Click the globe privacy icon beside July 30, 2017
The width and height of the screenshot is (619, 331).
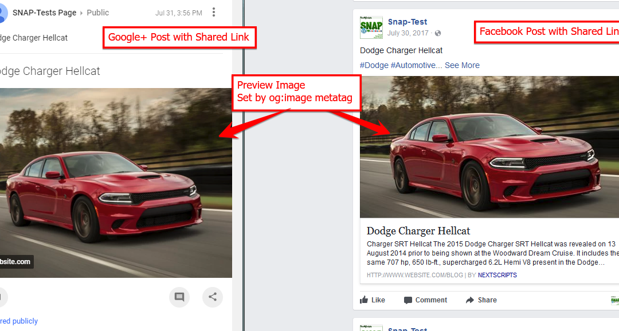438,33
